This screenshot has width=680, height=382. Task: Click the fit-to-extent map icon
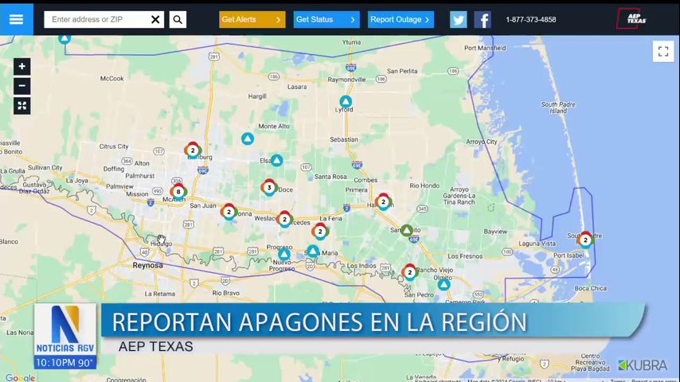pos(22,106)
